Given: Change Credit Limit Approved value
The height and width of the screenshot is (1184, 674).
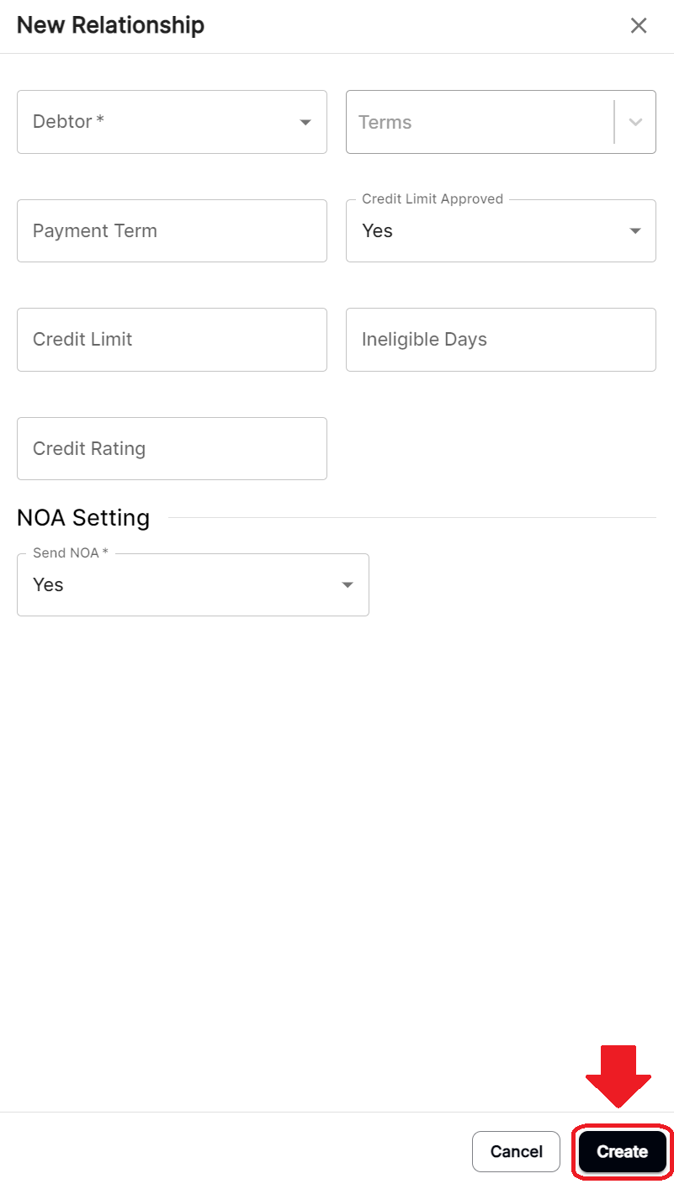Looking at the screenshot, I should [501, 230].
